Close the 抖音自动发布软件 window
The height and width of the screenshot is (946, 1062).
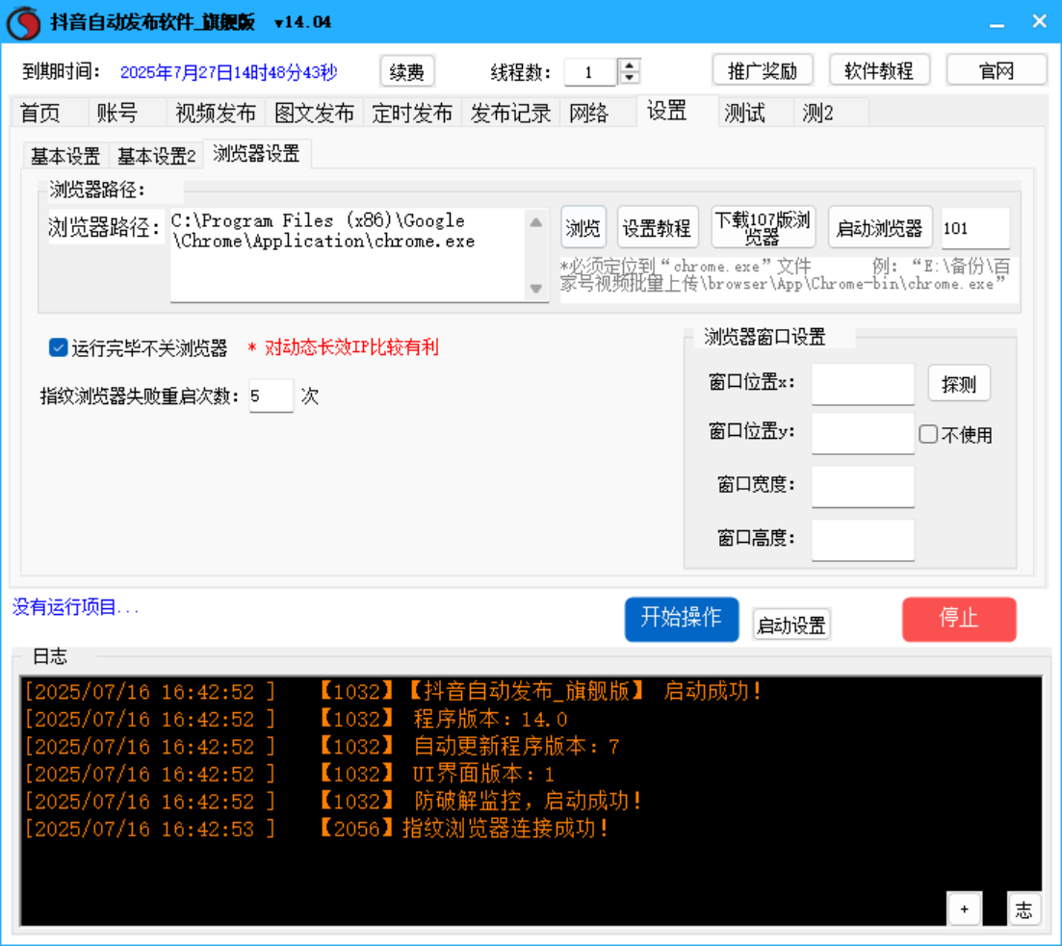(1040, 22)
